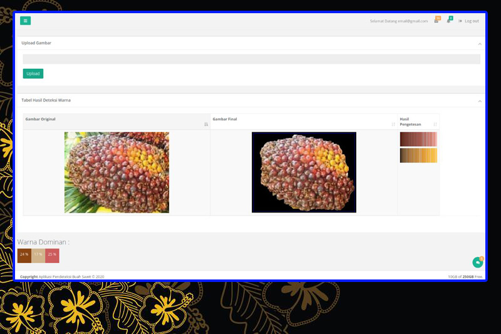Click the yellow-orange gradient test result strip

(418, 155)
